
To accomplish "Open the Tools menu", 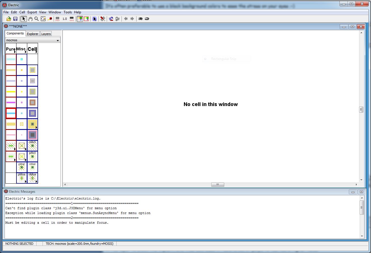I will [68, 12].
